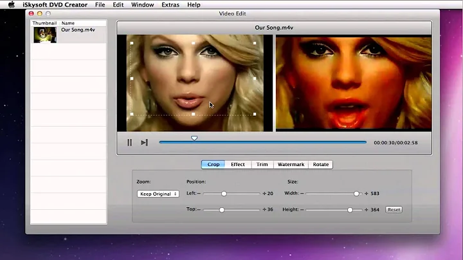Switch to the Trim tab
The image size is (463, 260).
pos(262,165)
